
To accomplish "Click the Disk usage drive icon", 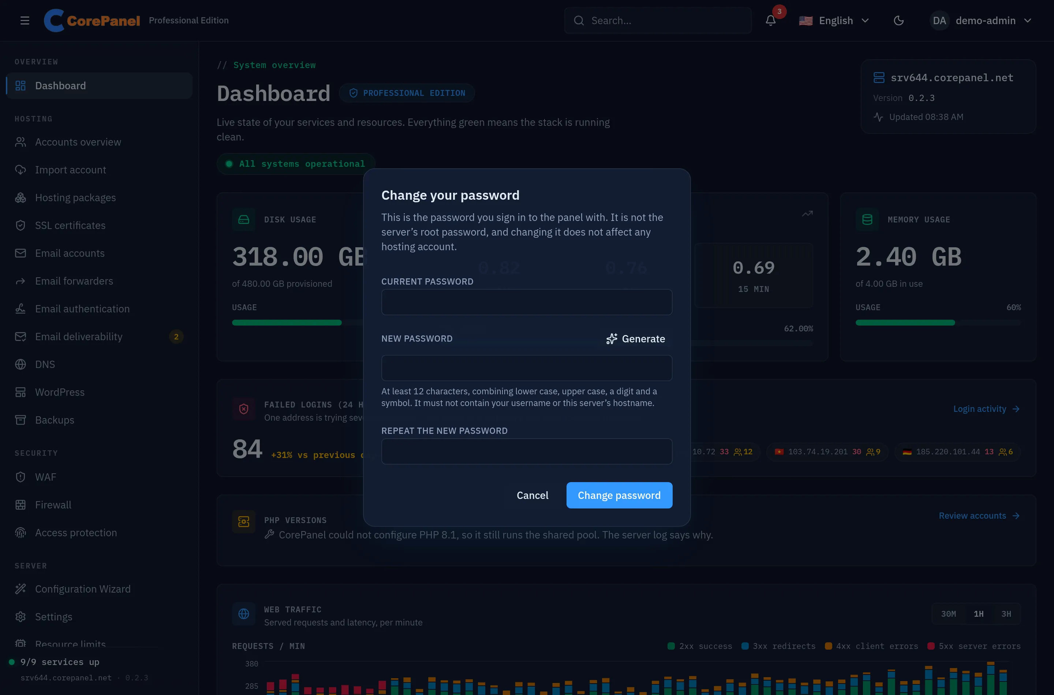I will [243, 219].
